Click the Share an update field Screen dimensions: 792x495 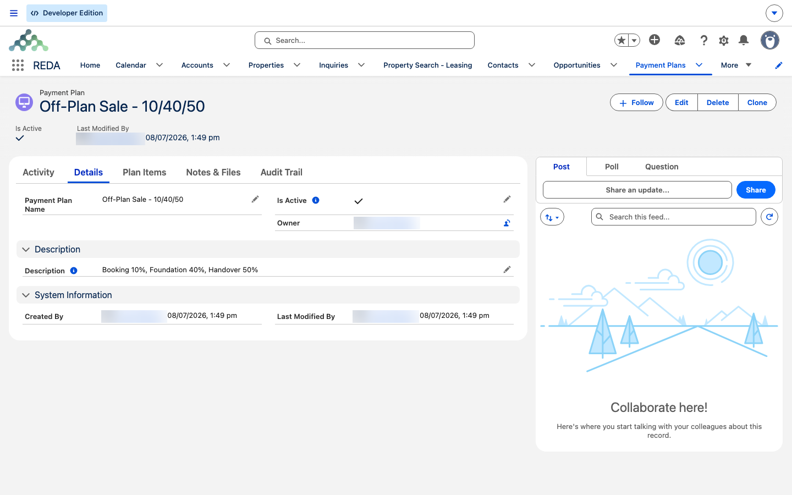coord(637,190)
